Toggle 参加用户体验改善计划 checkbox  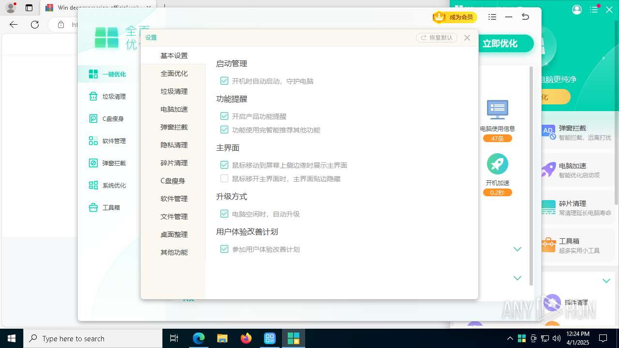point(224,249)
